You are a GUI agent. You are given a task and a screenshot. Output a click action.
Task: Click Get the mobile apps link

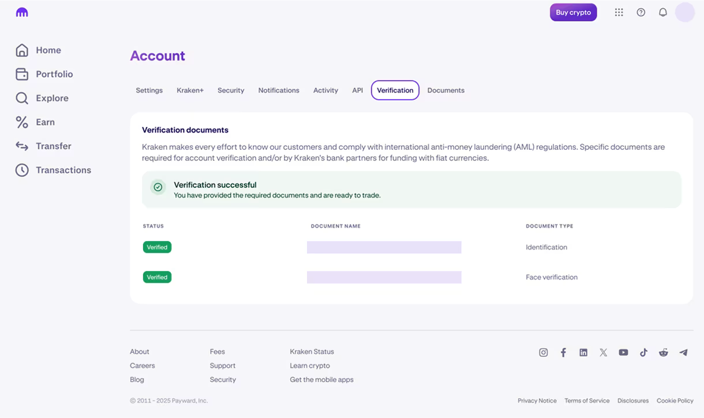pyautogui.click(x=321, y=379)
